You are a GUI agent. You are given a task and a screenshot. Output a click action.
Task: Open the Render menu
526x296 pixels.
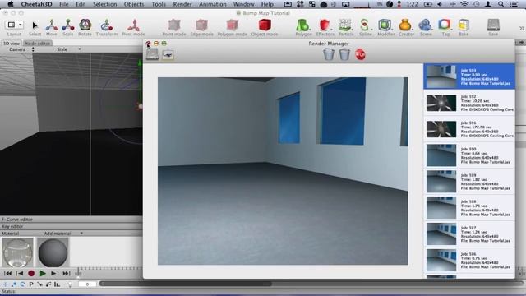click(182, 4)
